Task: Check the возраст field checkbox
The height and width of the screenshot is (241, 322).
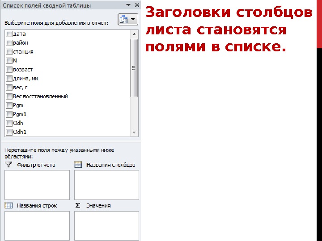Action: point(9,70)
